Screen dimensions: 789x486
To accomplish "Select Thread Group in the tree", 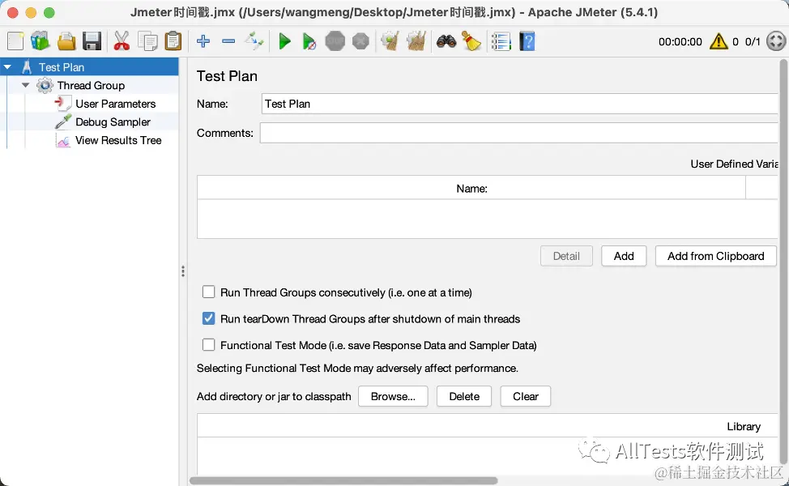I will pos(91,85).
